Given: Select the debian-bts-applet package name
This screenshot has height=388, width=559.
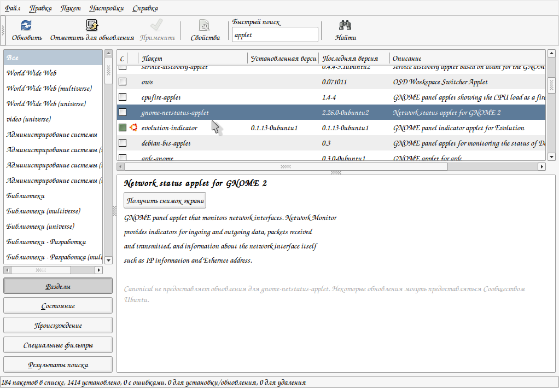Looking at the screenshot, I should pos(166,143).
